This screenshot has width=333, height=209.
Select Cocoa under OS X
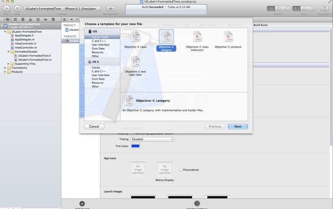96,67
